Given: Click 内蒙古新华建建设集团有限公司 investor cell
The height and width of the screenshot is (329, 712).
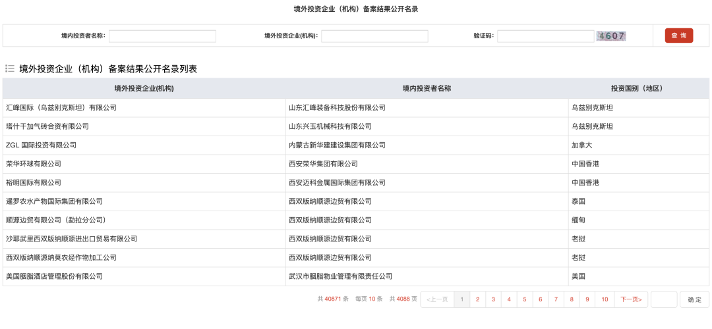Looking at the screenshot, I should coord(427,145).
